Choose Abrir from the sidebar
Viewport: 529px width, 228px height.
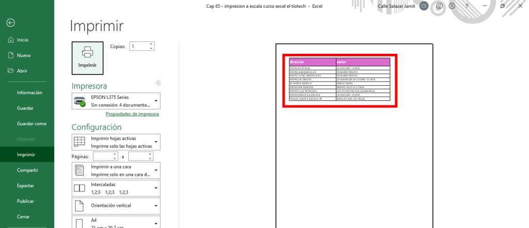(x=22, y=71)
